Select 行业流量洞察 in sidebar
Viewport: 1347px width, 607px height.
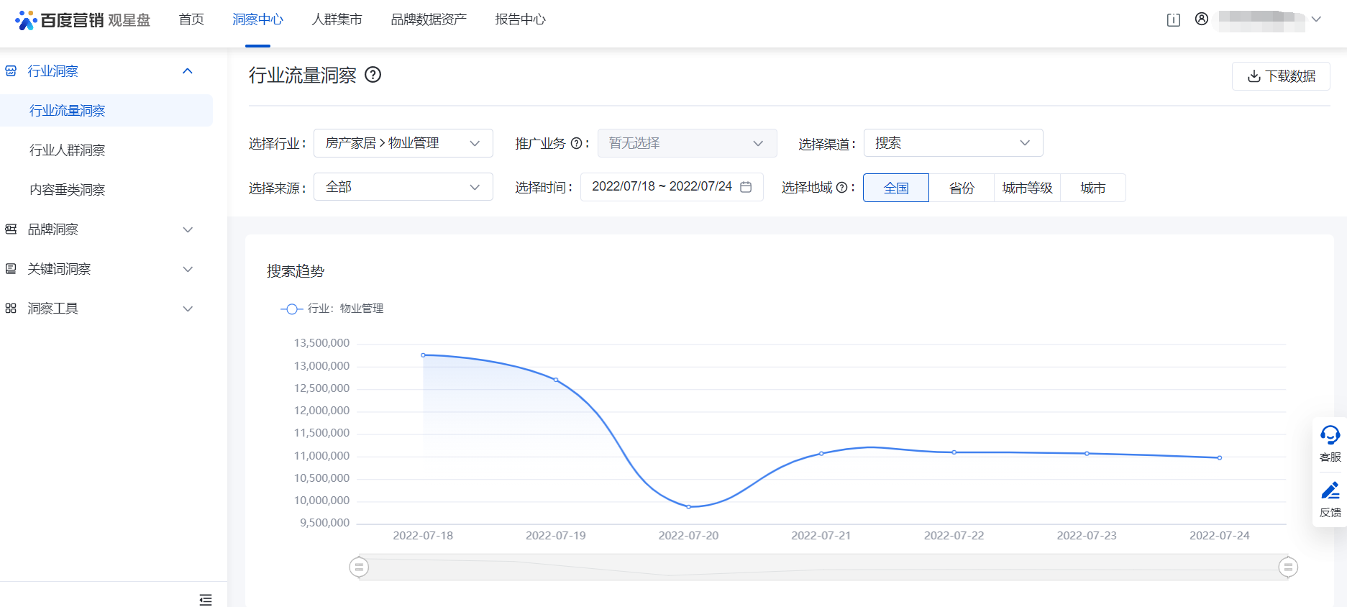[x=106, y=111]
